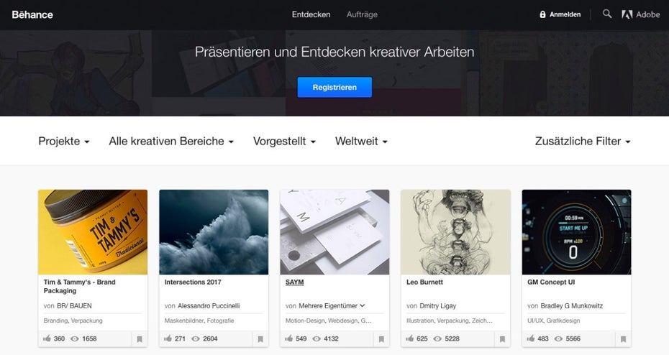Open the GM Concept UI thumbnail
The width and height of the screenshot is (669, 355).
[576, 232]
